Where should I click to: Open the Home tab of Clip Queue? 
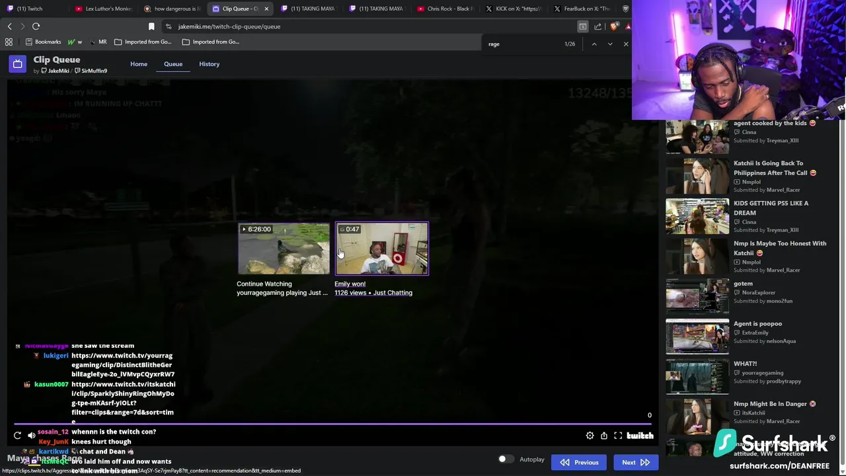[139, 64]
